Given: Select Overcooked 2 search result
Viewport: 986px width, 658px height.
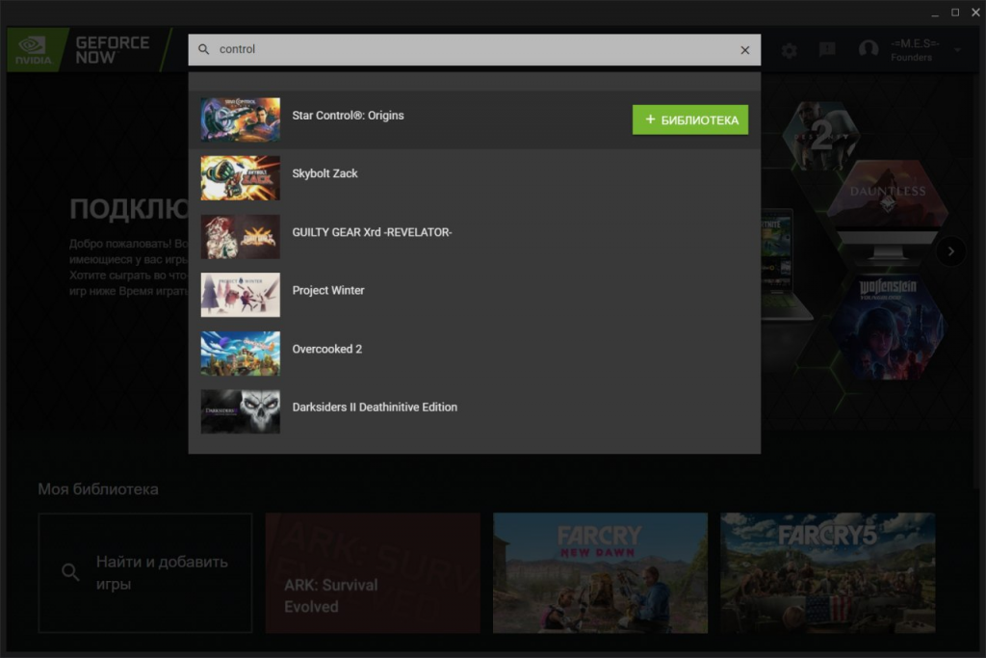Looking at the screenshot, I should tap(474, 353).
